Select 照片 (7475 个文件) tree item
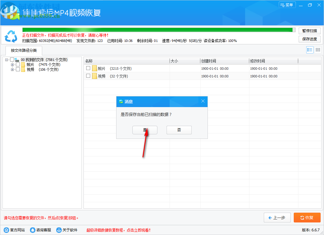The height and width of the screenshot is (235, 324). click(43, 65)
